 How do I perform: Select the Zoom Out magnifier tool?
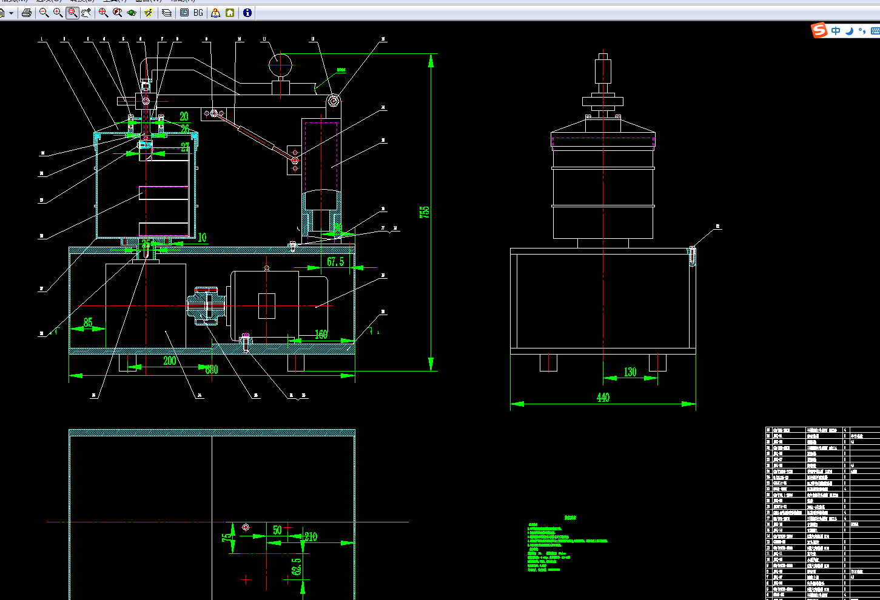[44, 13]
